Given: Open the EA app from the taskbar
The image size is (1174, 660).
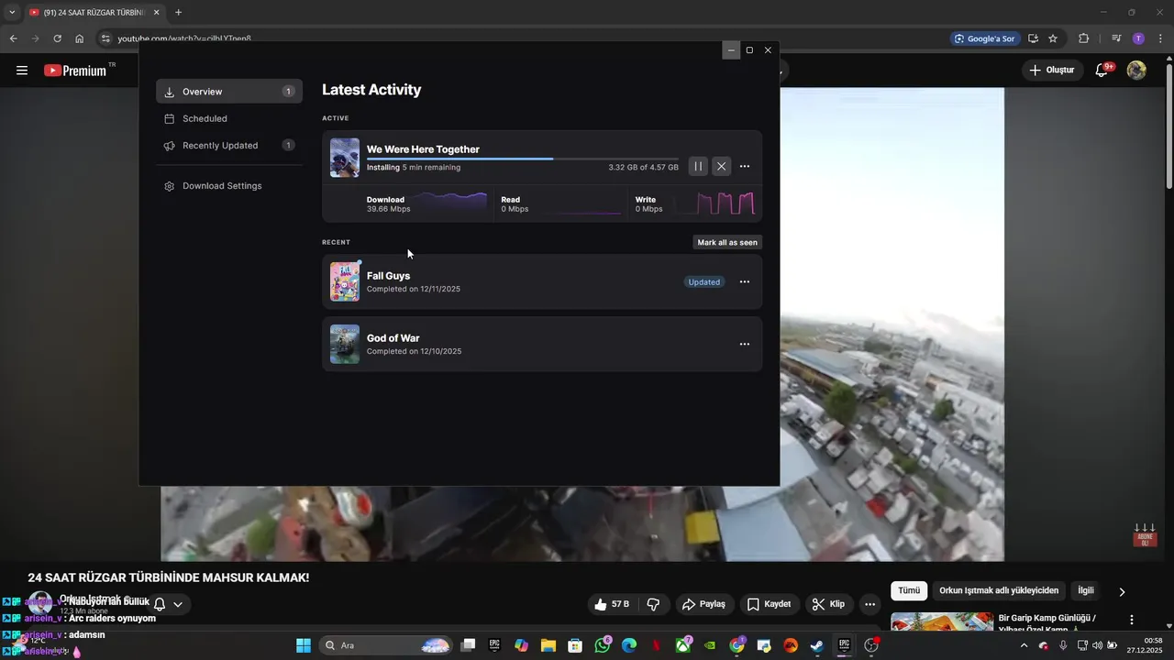Looking at the screenshot, I should 790,645.
